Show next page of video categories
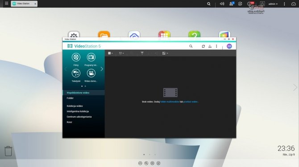 coord(102,69)
